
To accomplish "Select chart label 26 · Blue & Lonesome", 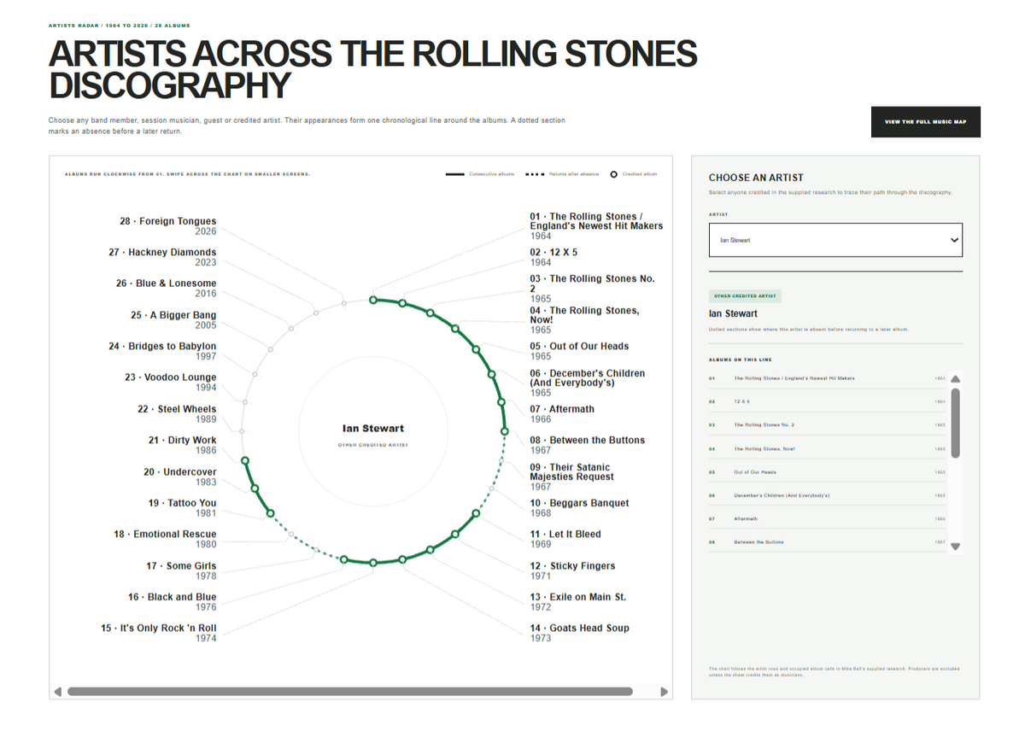I will point(167,288).
